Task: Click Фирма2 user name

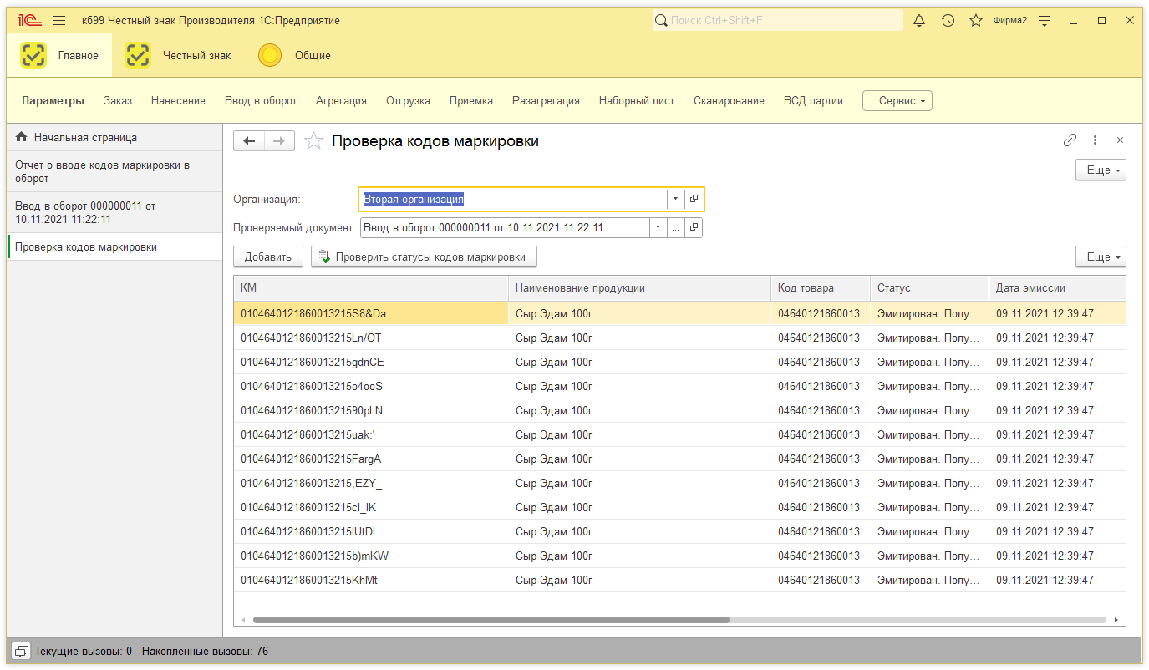Action: click(x=1009, y=20)
